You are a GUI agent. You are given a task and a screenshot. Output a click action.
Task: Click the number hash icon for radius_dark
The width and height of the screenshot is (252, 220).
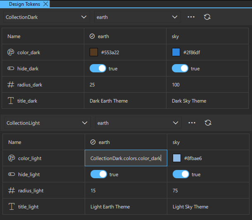click(x=11, y=85)
